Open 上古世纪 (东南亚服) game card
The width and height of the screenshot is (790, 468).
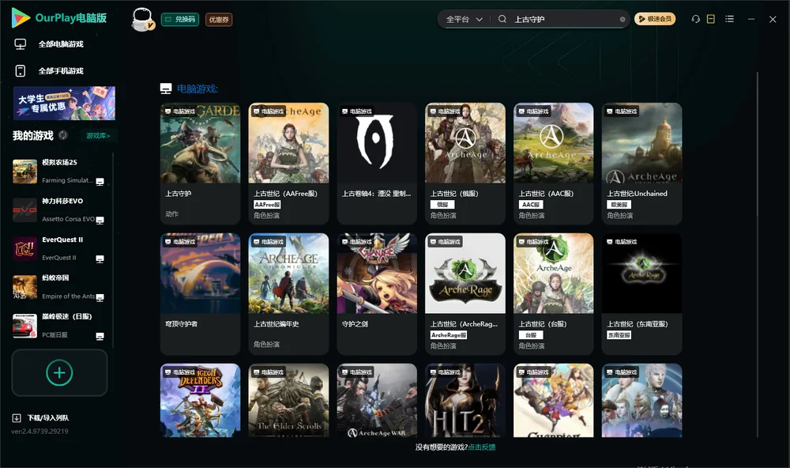pyautogui.click(x=641, y=294)
